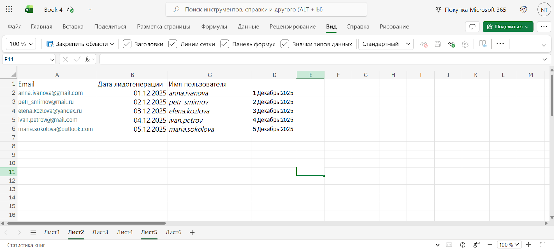Toggle the Линии сетки checkbox
Screen dimensions: 554x249
[x=172, y=44]
